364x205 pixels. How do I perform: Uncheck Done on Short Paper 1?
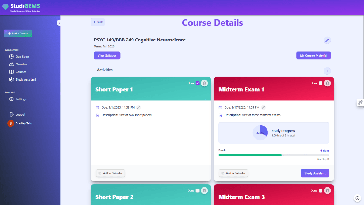click(x=198, y=83)
